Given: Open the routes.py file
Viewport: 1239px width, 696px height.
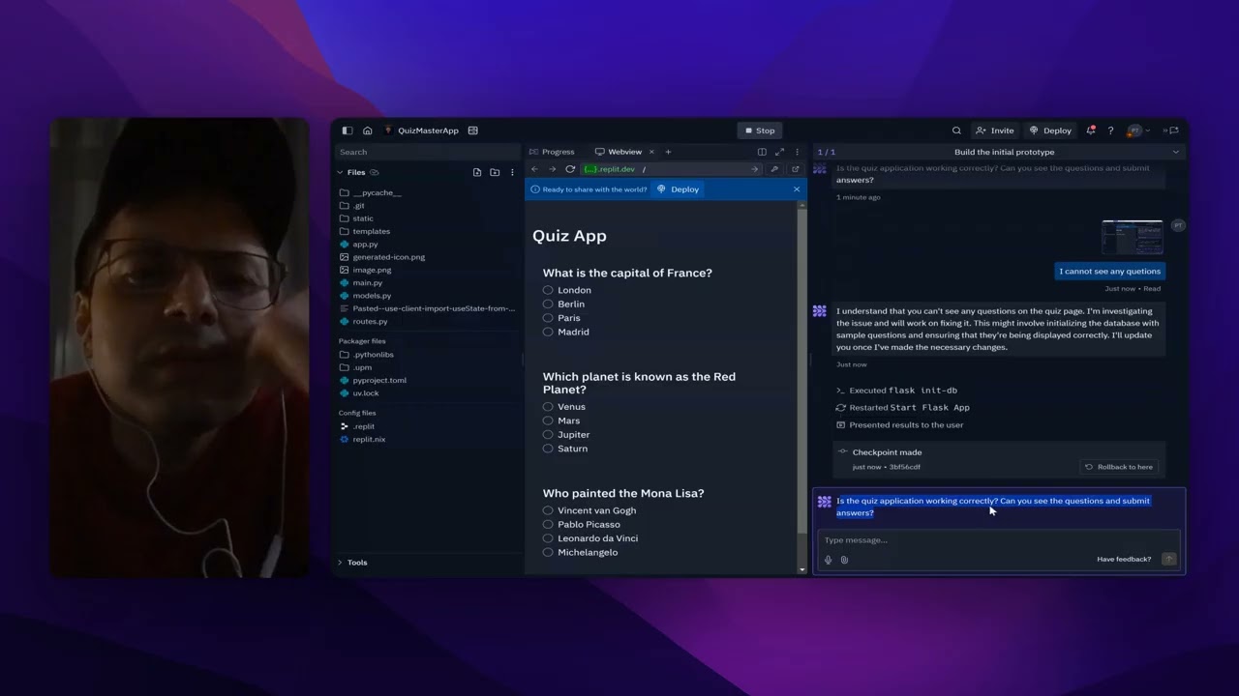Looking at the screenshot, I should click(x=370, y=321).
